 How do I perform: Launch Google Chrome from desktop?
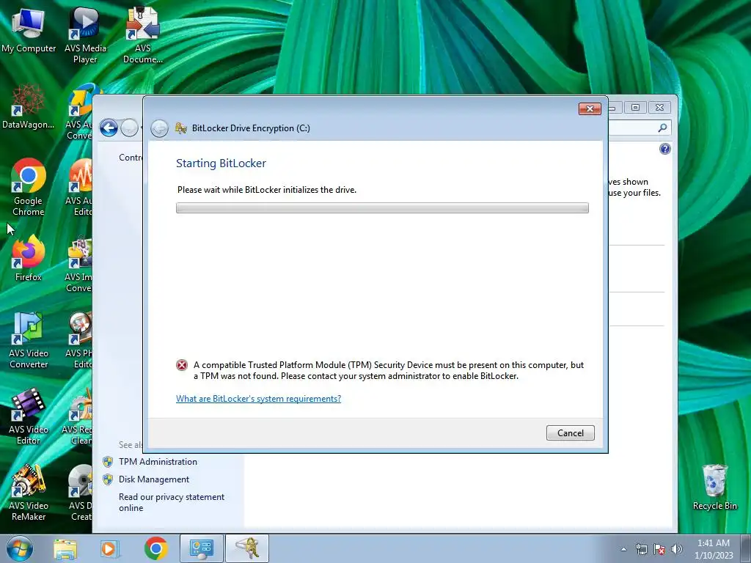[29, 187]
